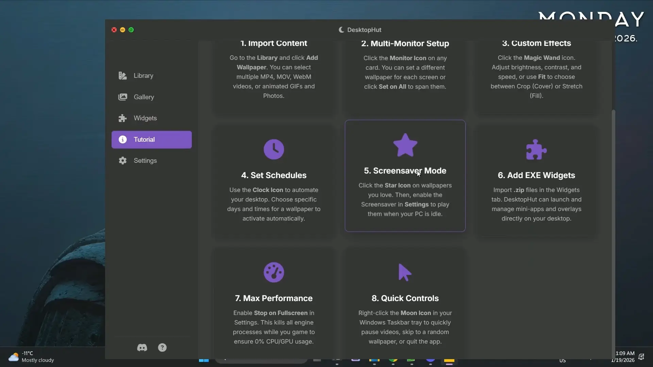Minimize DesktopHut with yellow button

(122, 30)
